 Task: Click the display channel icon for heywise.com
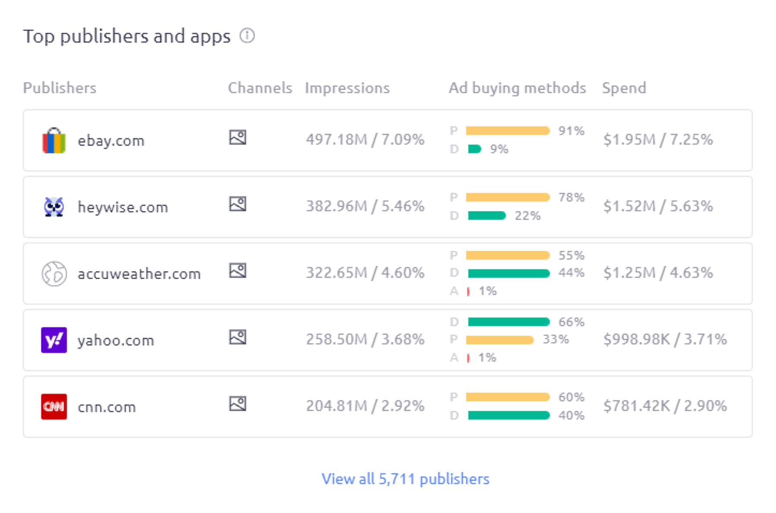pyautogui.click(x=238, y=204)
